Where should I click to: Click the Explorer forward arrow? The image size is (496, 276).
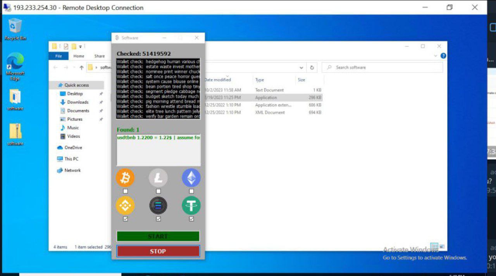point(65,67)
